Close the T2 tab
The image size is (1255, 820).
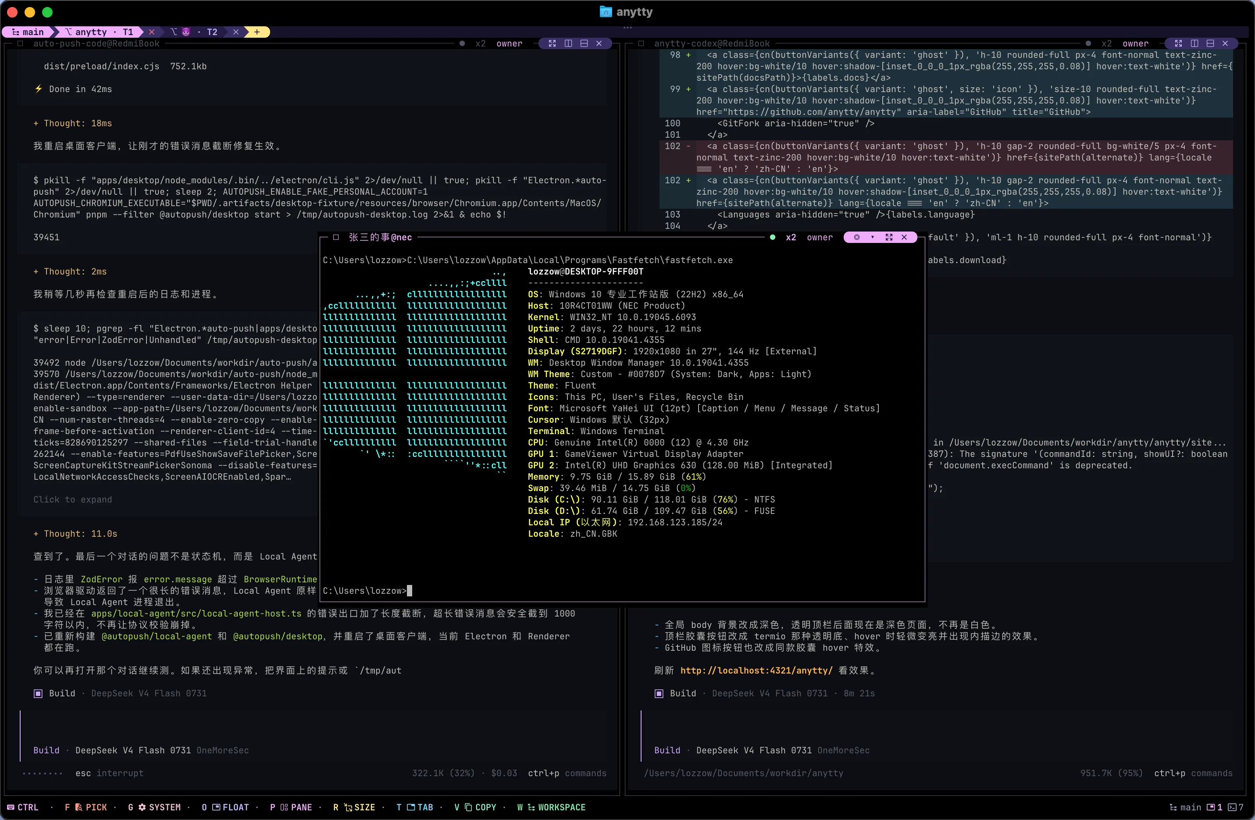coord(236,32)
